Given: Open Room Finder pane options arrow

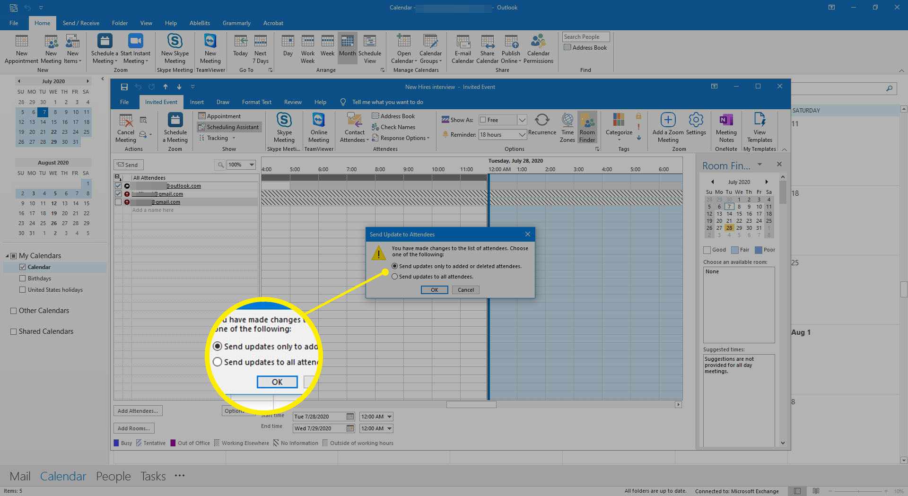Looking at the screenshot, I should coord(760,165).
